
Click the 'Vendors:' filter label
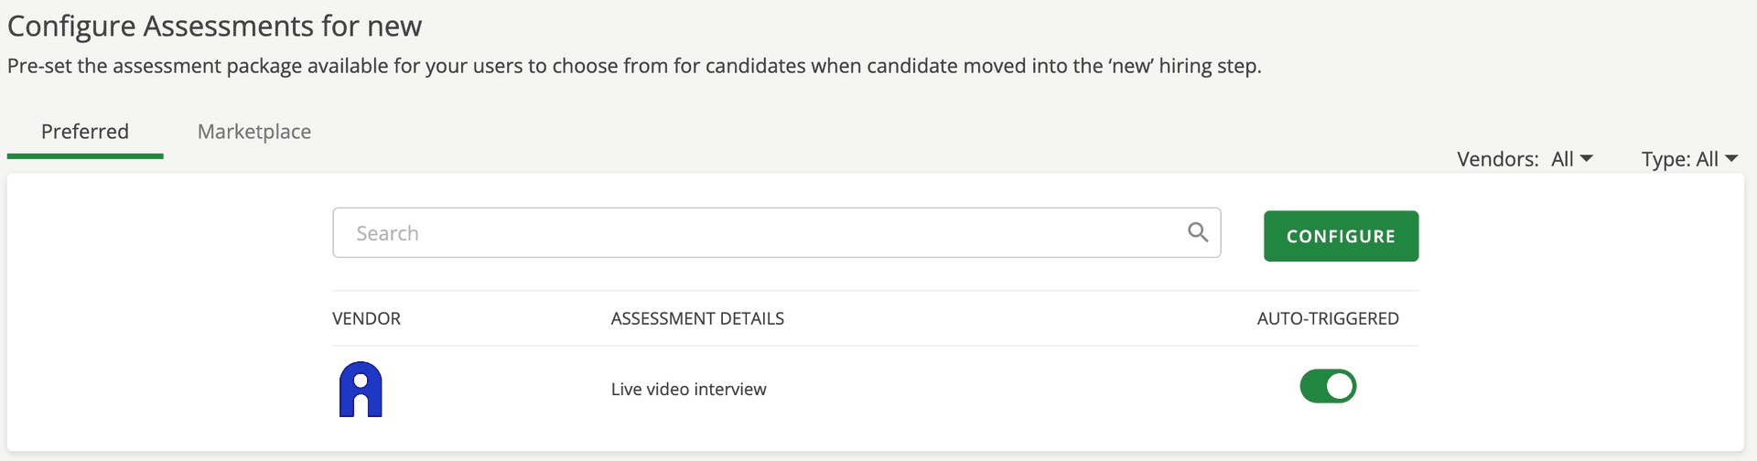[1497, 159]
